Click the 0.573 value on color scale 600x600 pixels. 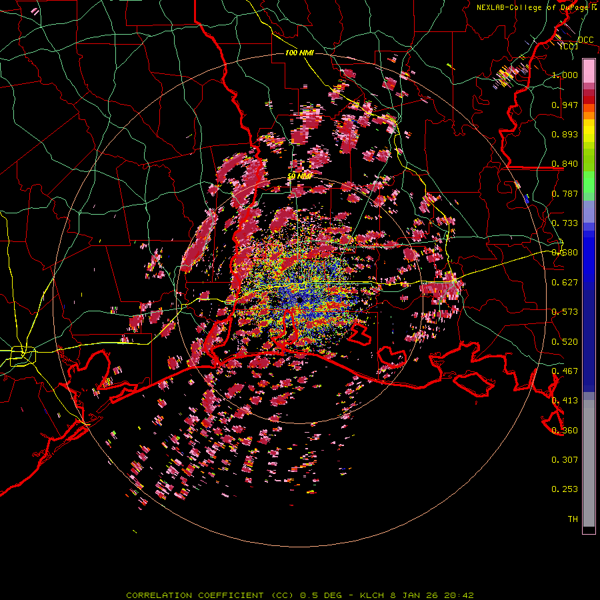point(565,312)
